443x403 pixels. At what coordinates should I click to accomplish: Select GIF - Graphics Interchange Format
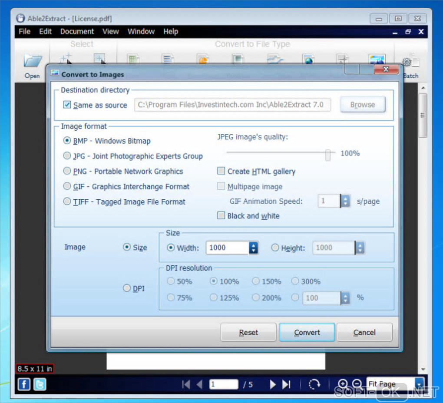tap(67, 186)
